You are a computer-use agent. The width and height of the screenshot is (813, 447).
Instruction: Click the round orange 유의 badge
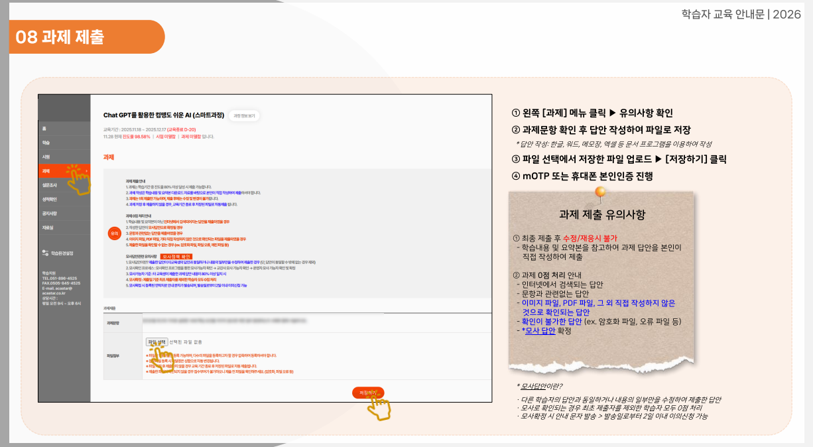pos(114,233)
